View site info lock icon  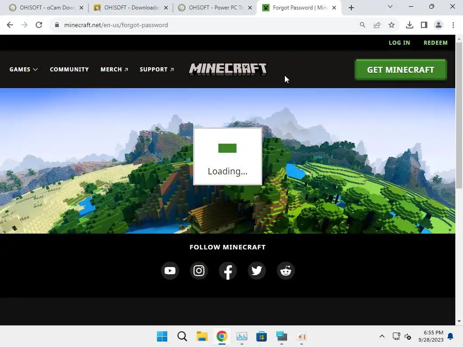pos(57,25)
